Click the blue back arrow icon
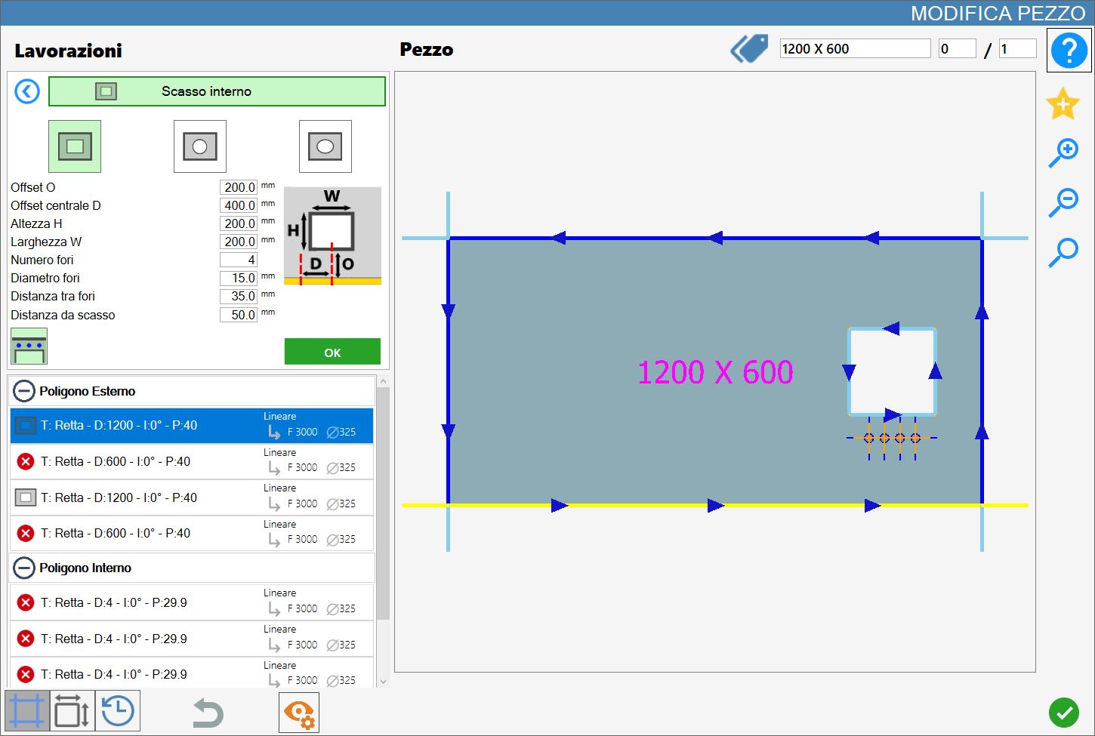This screenshot has width=1095, height=736. 27,91
